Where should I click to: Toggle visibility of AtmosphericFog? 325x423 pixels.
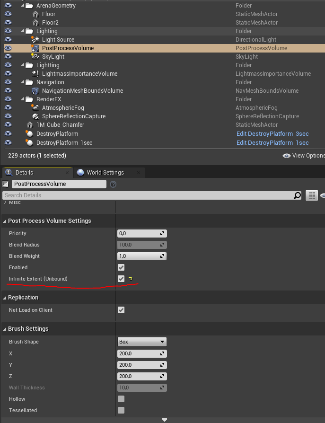8,107
